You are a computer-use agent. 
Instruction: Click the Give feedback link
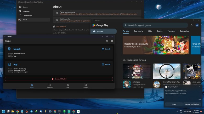click(61, 27)
